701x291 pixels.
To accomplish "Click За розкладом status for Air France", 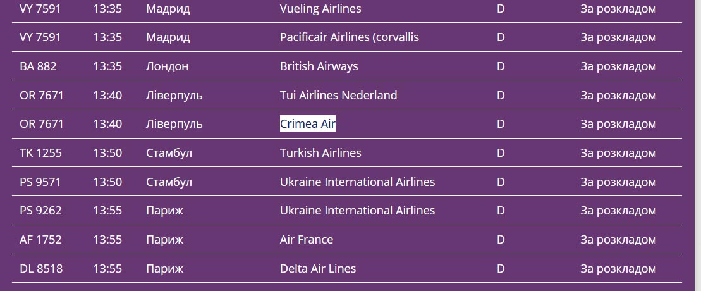I will click(618, 240).
